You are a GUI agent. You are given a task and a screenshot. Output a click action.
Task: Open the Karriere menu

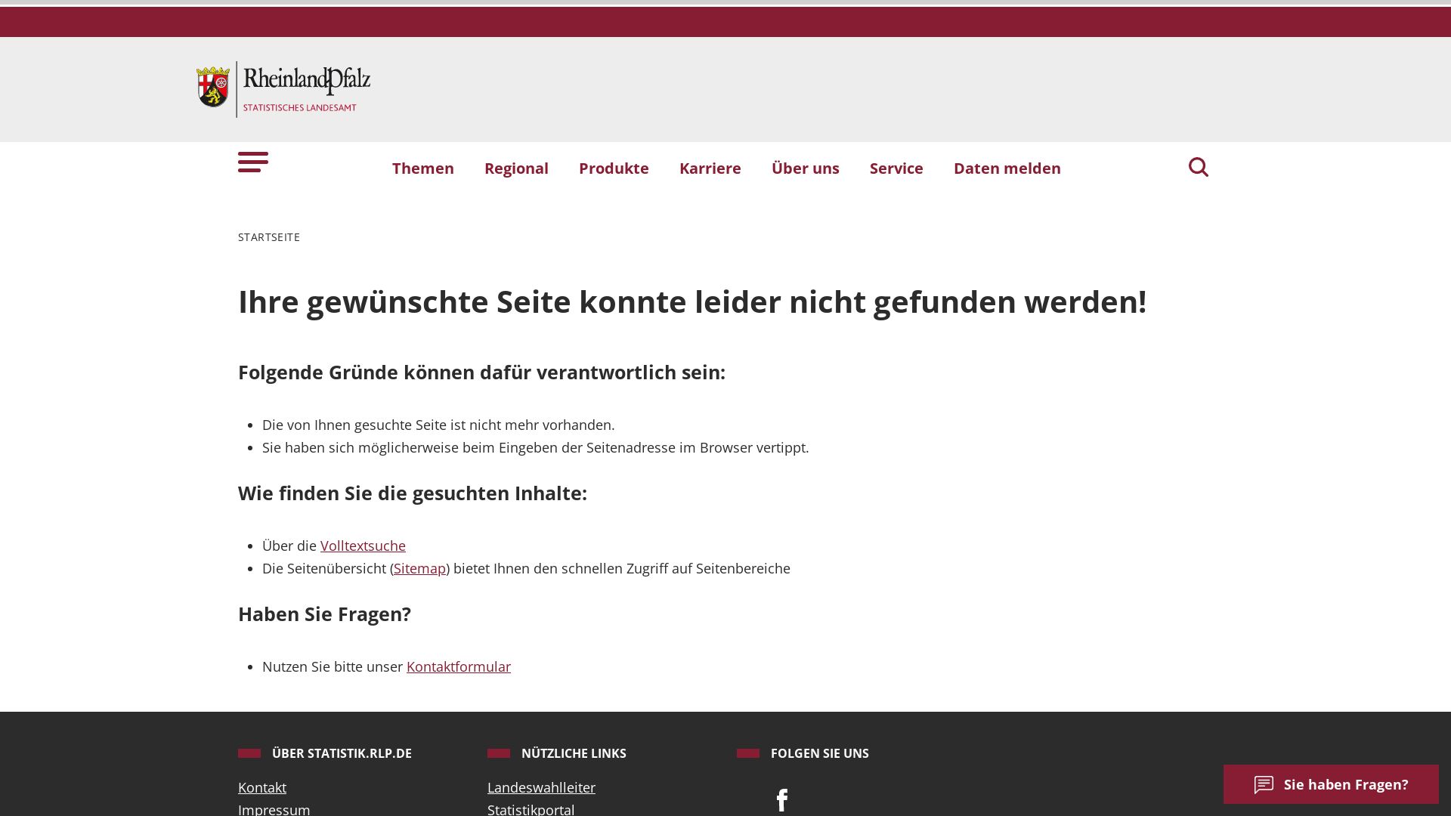710,168
